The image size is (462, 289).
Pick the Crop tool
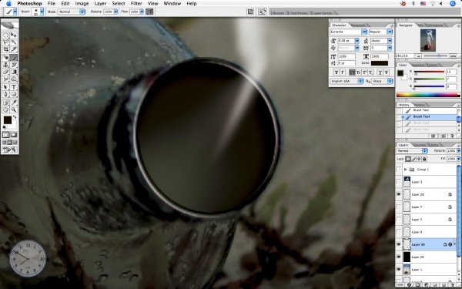click(5, 49)
